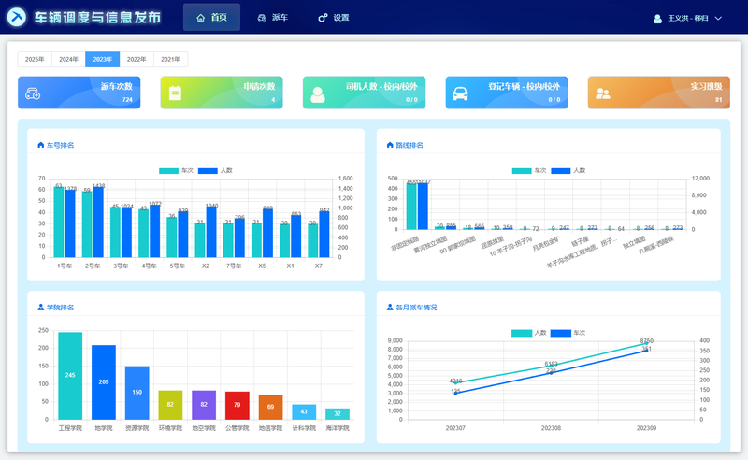748x460 pixels.
Task: Click the 学院排名 panel title
Action: coord(60,308)
